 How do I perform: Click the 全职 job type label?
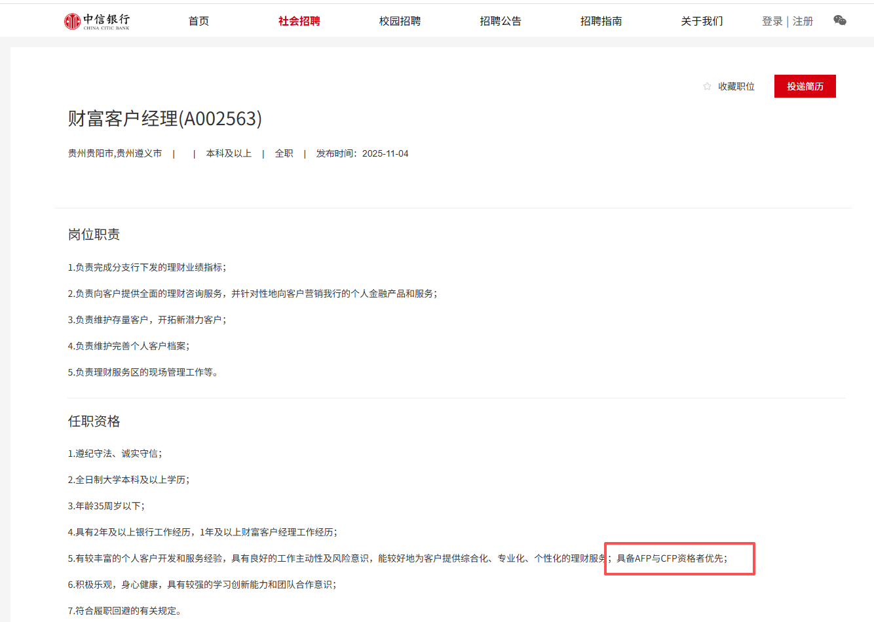[x=284, y=153]
